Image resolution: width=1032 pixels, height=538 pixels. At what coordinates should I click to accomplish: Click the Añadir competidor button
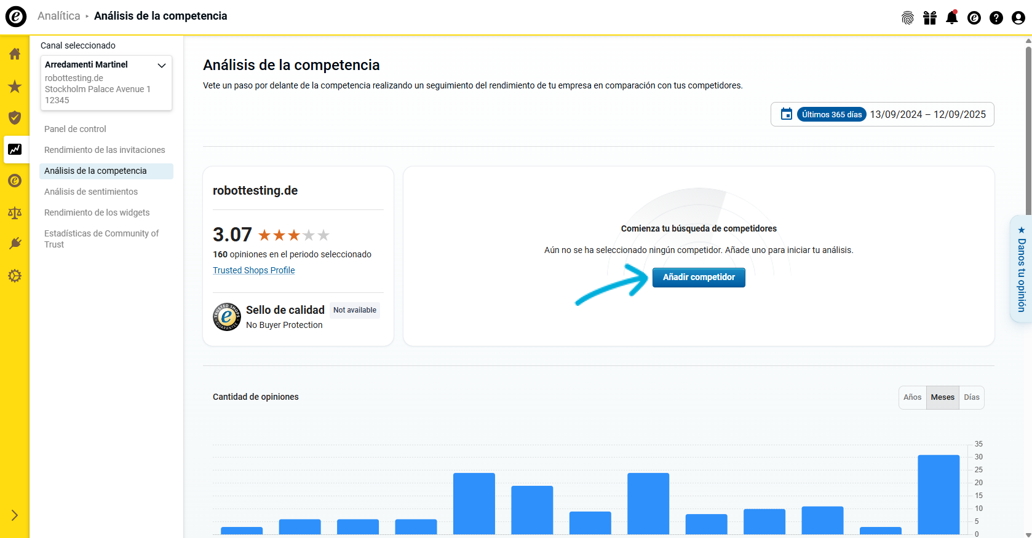point(698,278)
